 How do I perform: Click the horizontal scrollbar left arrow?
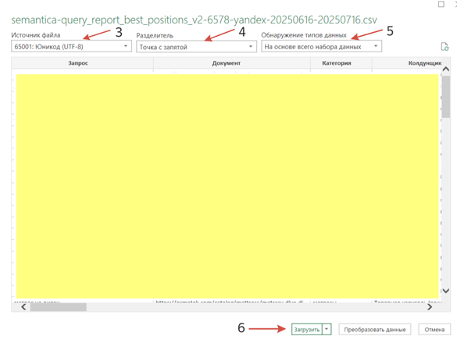point(23,307)
